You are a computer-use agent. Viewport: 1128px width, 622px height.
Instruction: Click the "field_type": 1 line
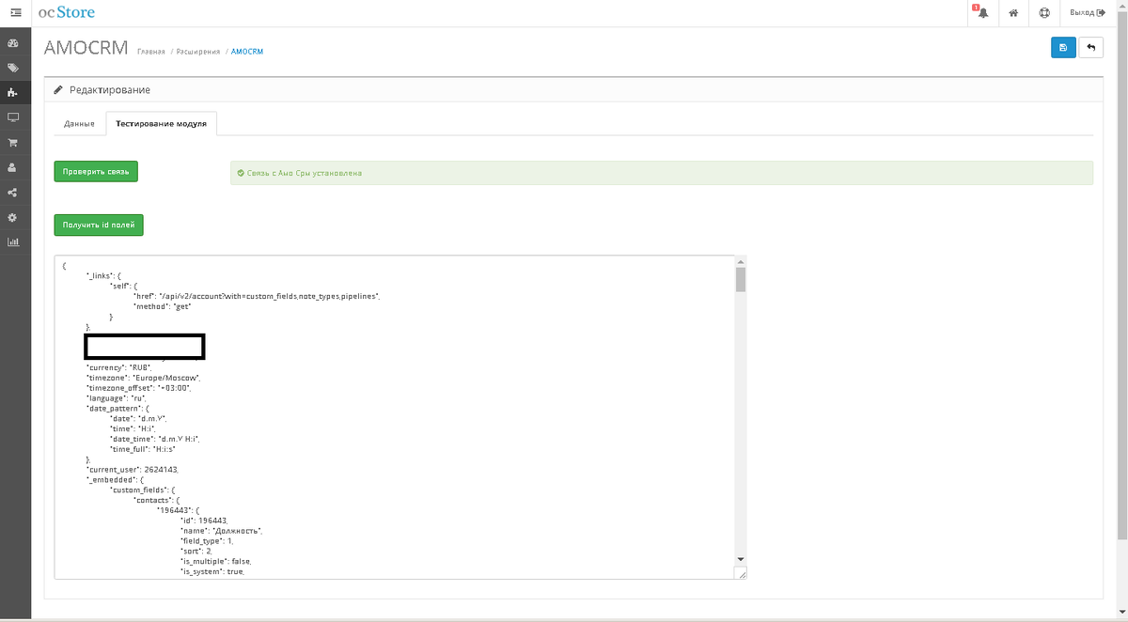coord(208,541)
